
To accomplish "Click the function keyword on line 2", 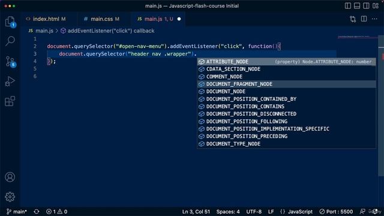I will click(260, 46).
